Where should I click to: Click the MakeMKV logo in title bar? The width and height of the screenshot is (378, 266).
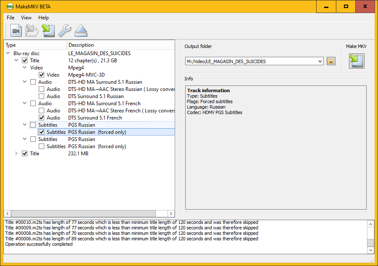(x=10, y=6)
